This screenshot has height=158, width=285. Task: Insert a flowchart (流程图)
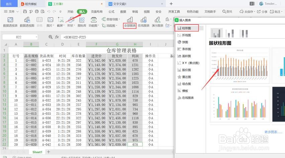(x=110, y=26)
